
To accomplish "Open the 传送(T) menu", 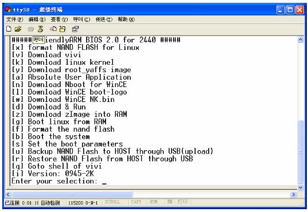I will click(104, 19).
